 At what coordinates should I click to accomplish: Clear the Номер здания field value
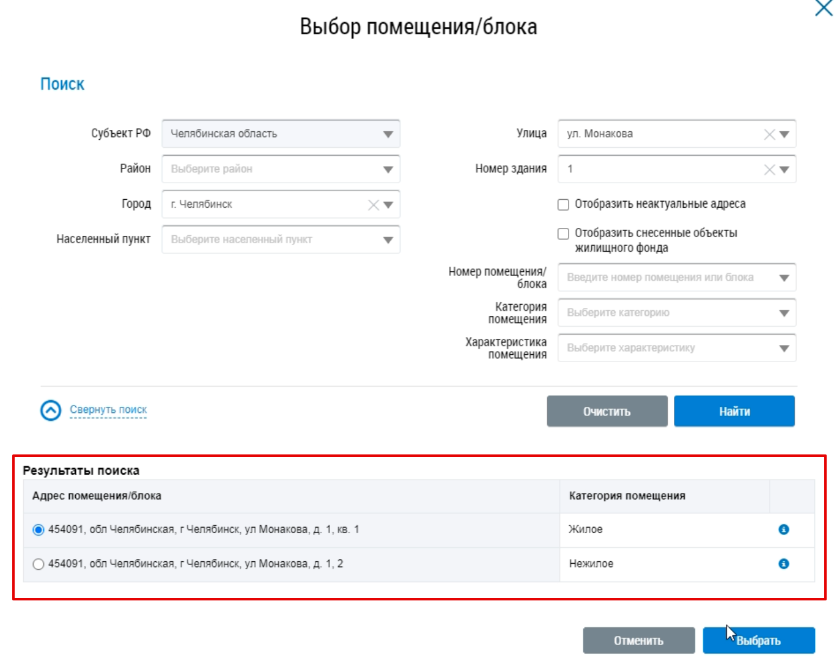[x=769, y=170]
